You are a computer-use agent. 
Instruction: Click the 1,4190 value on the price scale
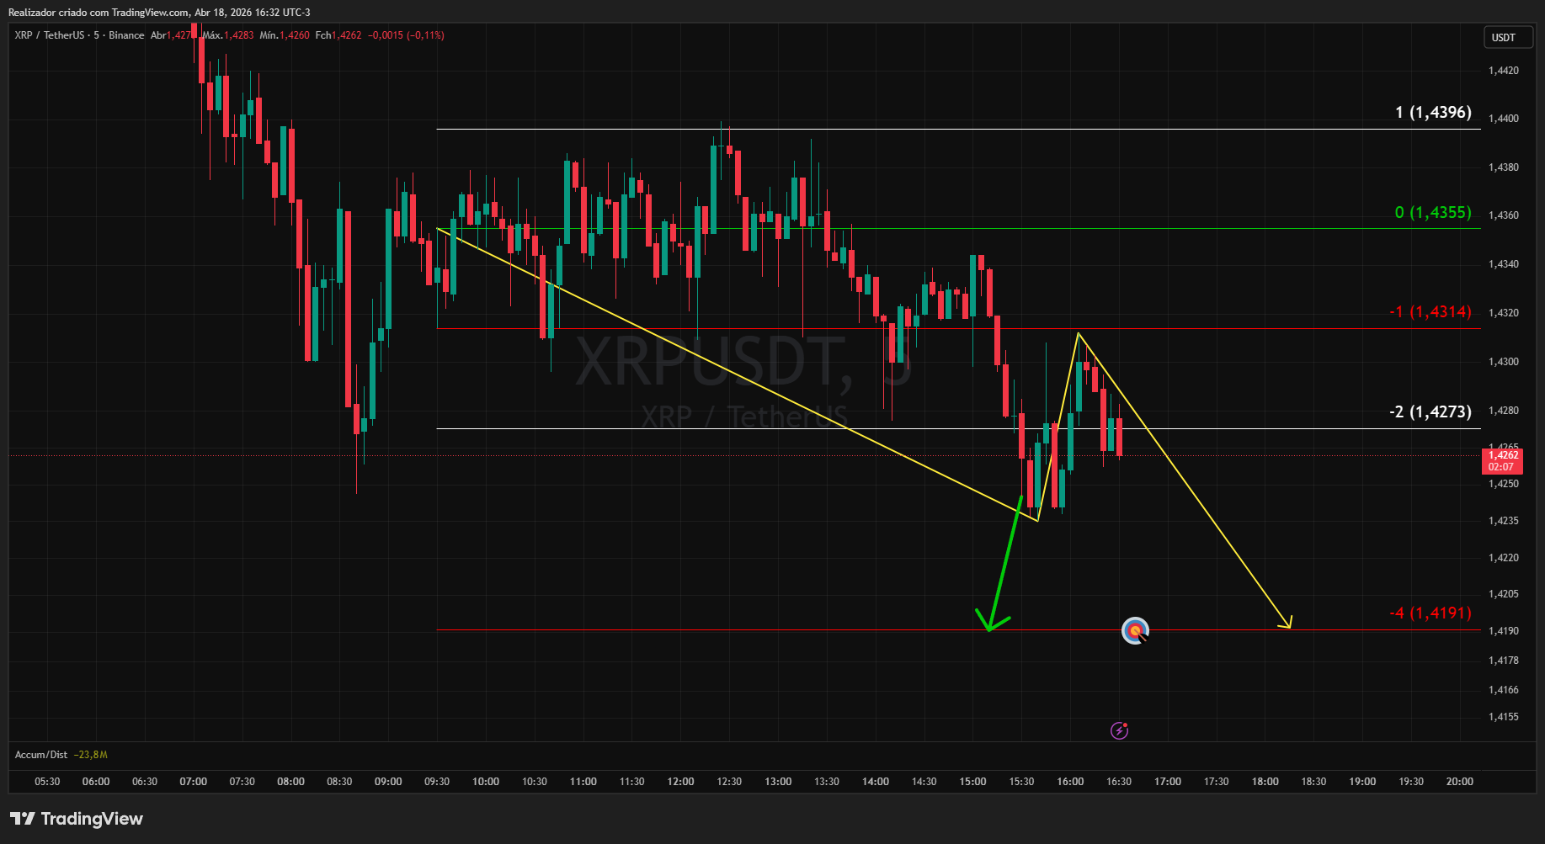pos(1504,631)
